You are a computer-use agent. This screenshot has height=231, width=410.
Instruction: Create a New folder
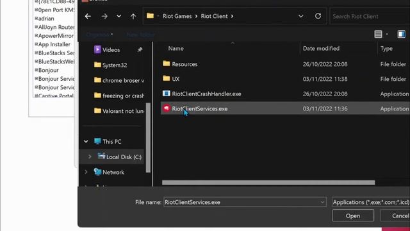click(x=140, y=34)
